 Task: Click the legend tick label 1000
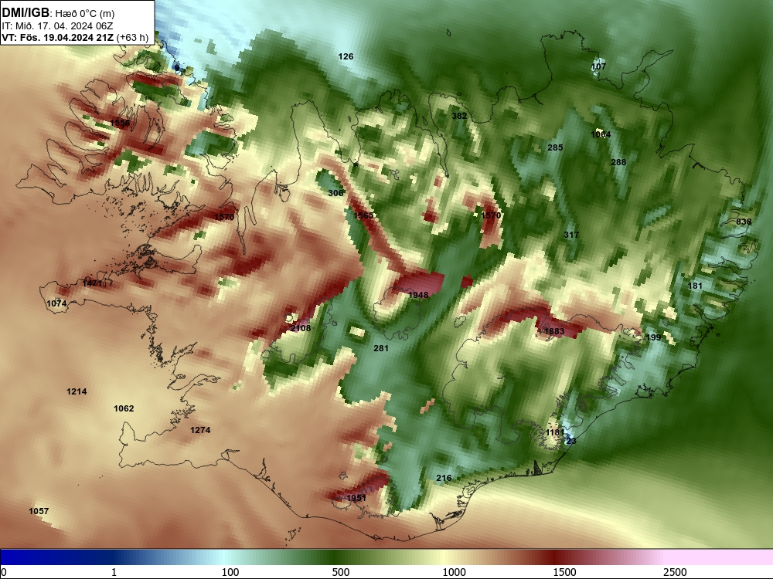pos(454,572)
